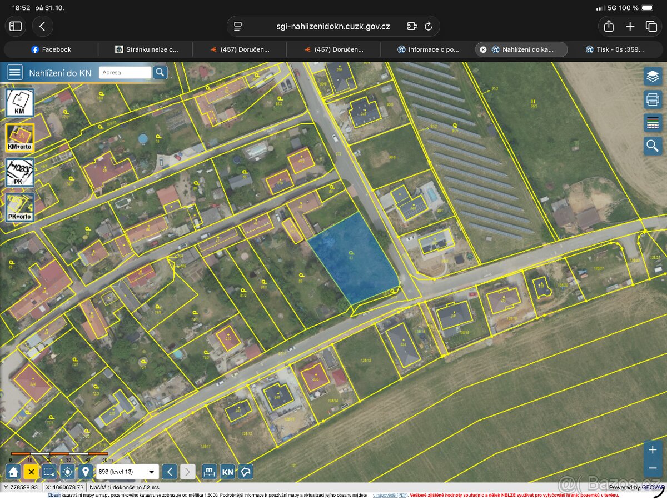Click the Adresa search input field
This screenshot has width=667, height=500.
point(125,72)
